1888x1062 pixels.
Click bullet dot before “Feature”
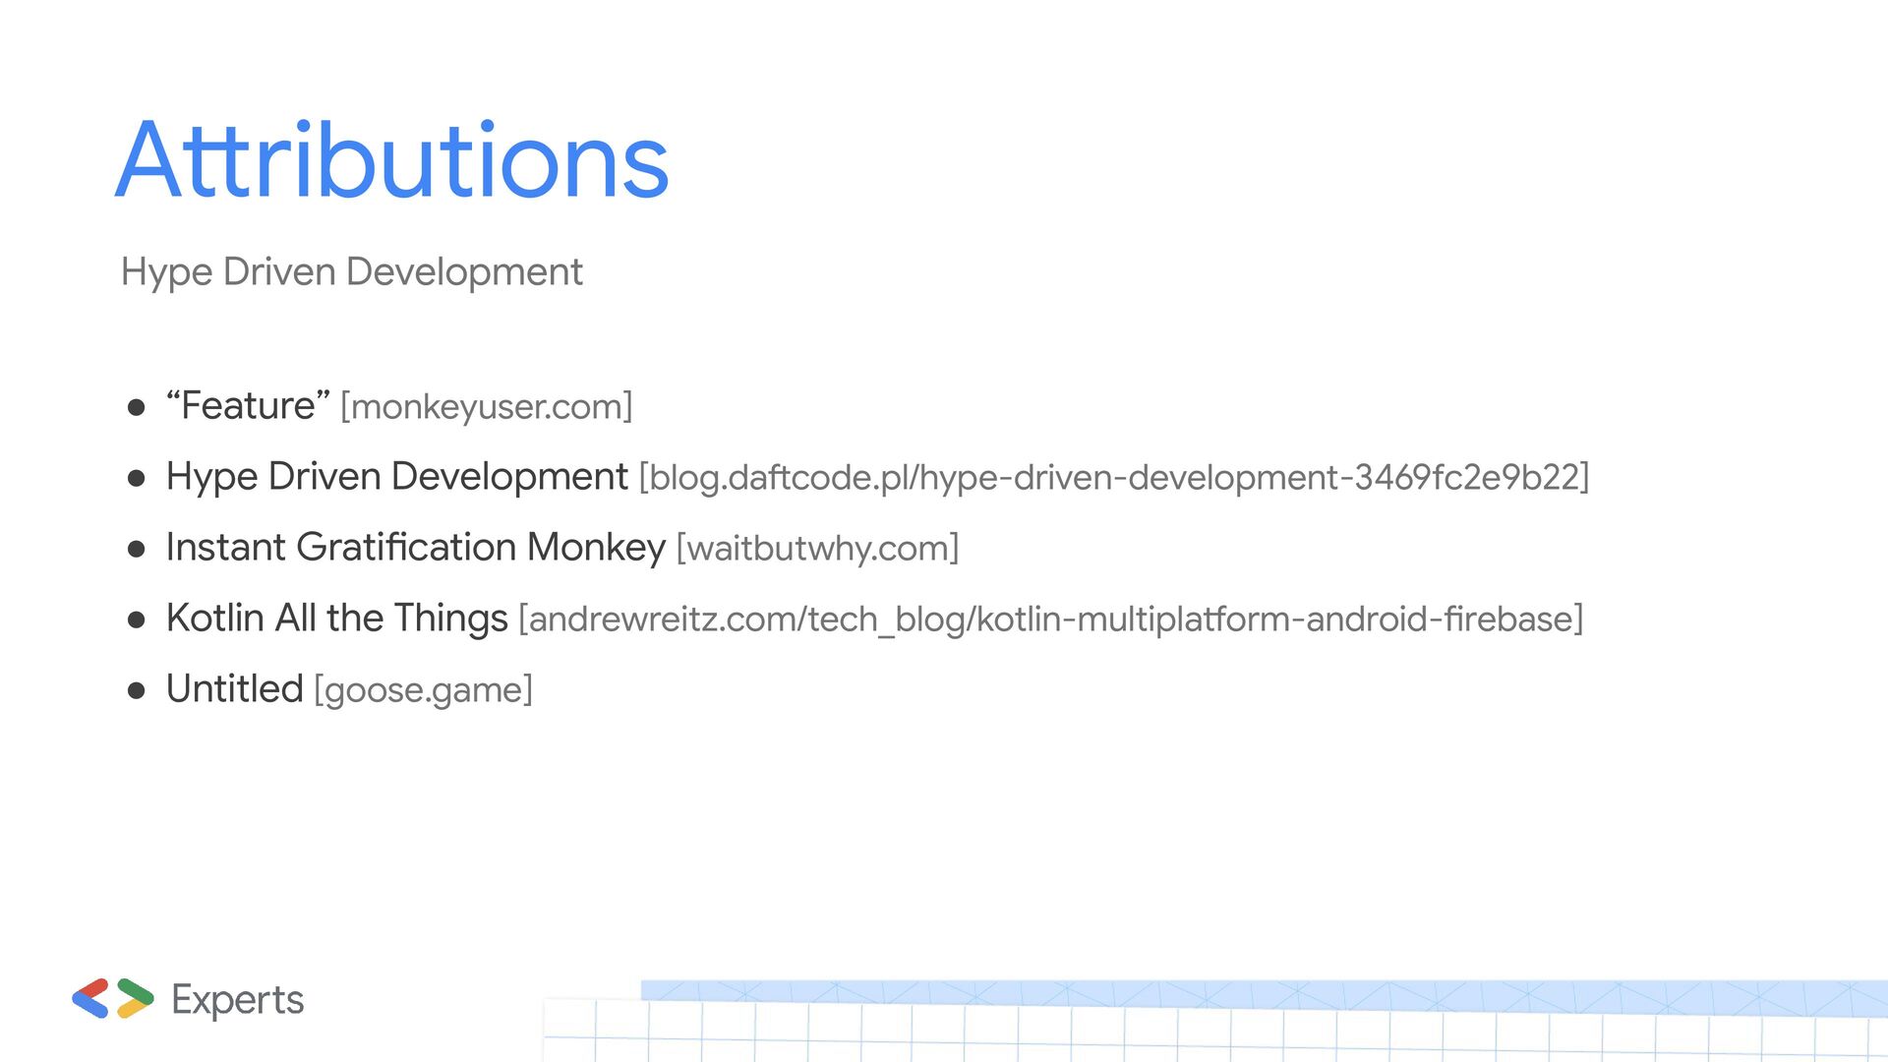[x=137, y=407]
